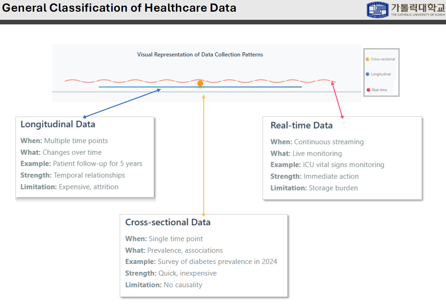
Task: Select the orange cross-sectional point on the chart
Action: (200, 83)
